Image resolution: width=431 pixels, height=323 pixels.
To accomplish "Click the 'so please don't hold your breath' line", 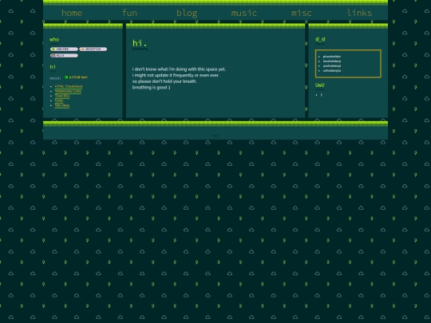I will click(x=164, y=81).
